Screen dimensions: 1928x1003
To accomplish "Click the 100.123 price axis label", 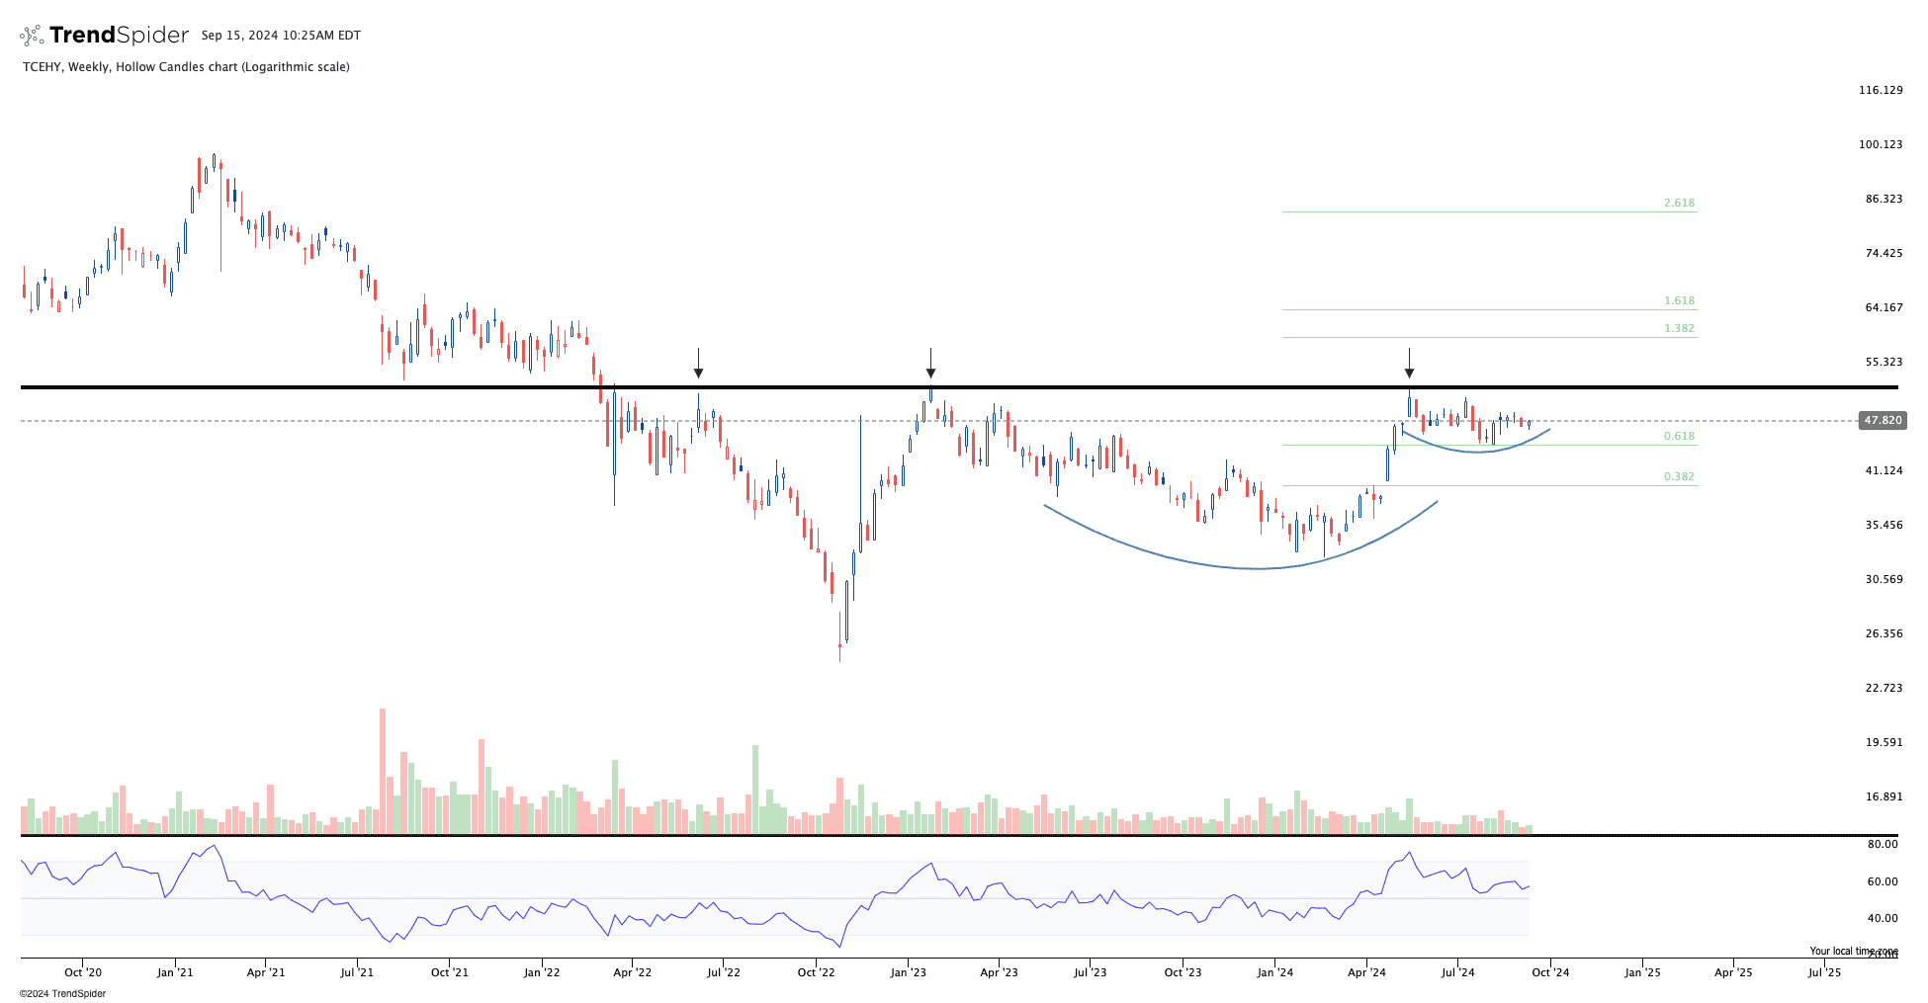I will point(1880,144).
